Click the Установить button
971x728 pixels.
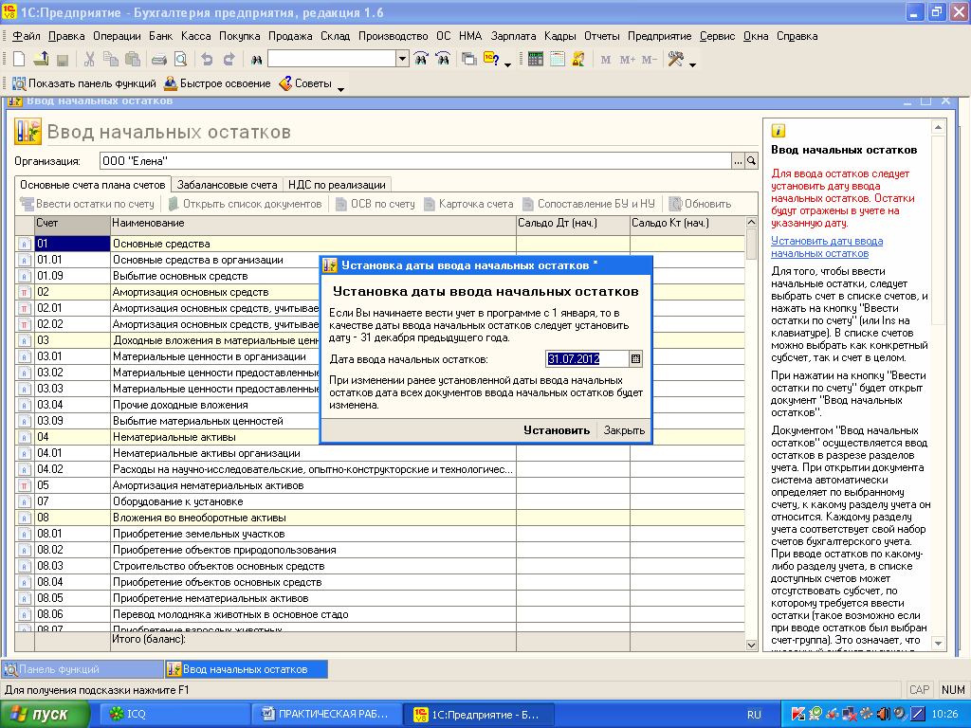click(557, 430)
